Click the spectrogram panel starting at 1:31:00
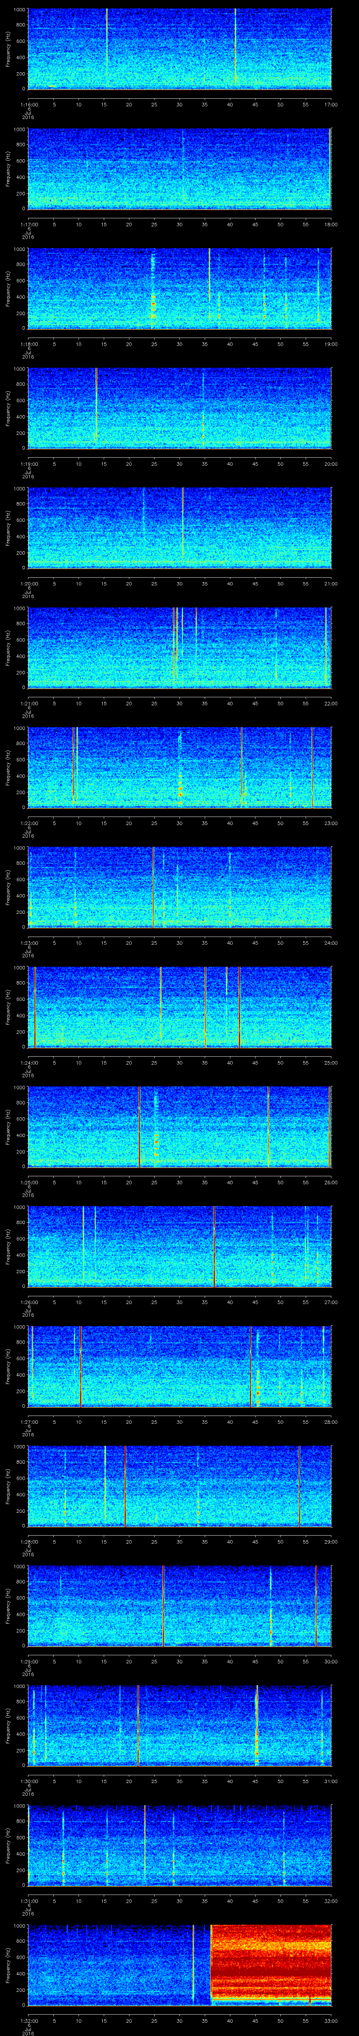 pyautogui.click(x=180, y=1845)
